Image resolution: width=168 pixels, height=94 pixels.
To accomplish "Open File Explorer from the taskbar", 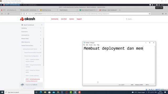I will tap(45, 92).
